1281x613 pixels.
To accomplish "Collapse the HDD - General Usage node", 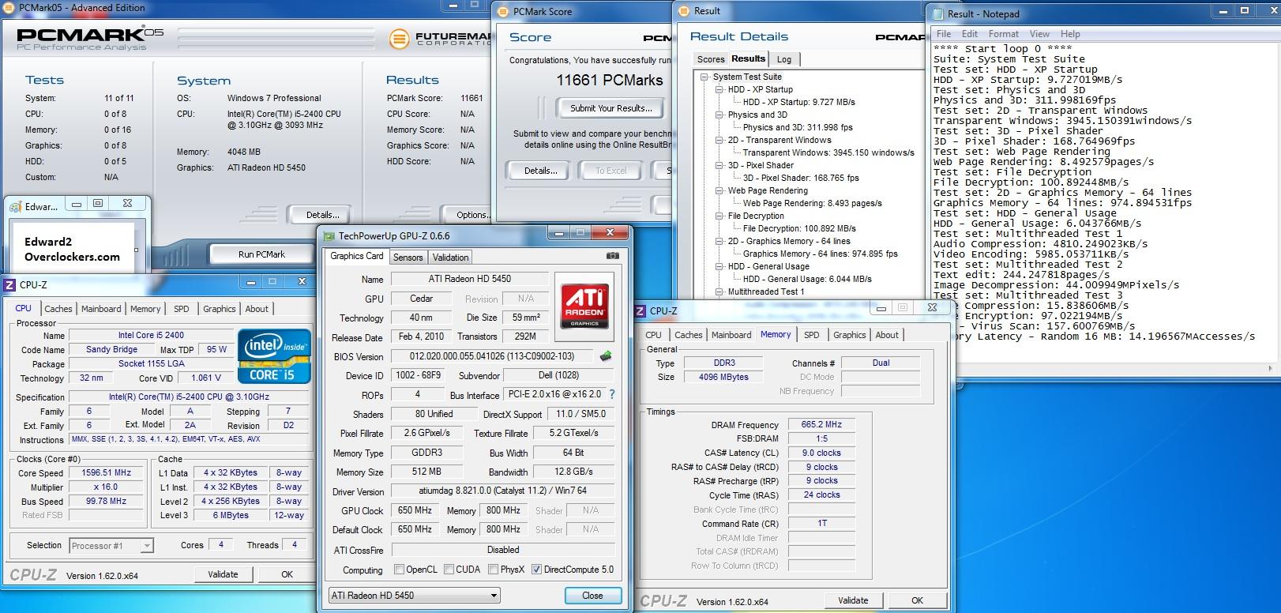I will pos(719,266).
